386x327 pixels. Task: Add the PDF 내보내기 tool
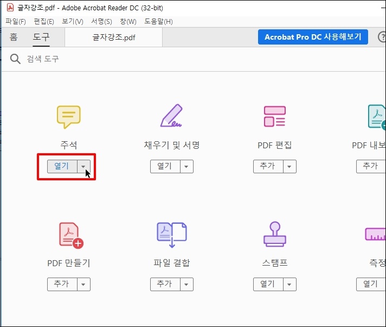click(x=371, y=166)
